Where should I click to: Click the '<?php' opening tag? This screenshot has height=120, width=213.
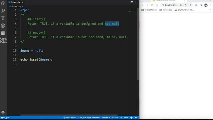click(25, 10)
